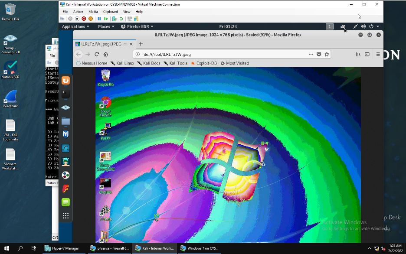Open Wireshark in the Kali dock

coord(65,148)
